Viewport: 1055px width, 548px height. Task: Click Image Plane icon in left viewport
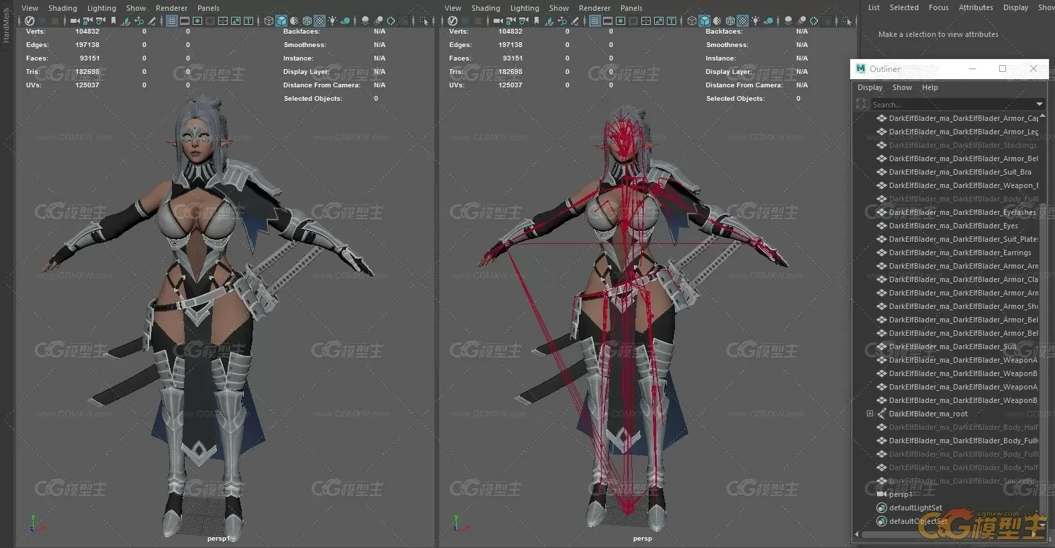126,21
